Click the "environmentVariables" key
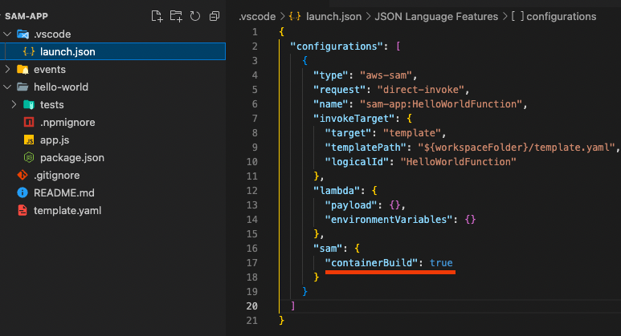 (x=389, y=220)
